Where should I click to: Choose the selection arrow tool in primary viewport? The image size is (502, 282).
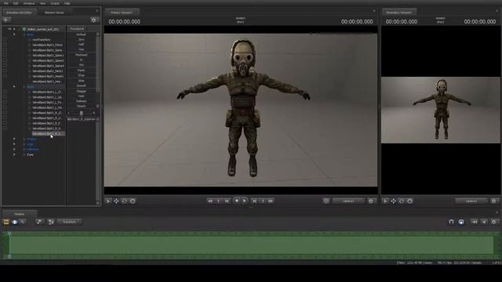(108, 201)
